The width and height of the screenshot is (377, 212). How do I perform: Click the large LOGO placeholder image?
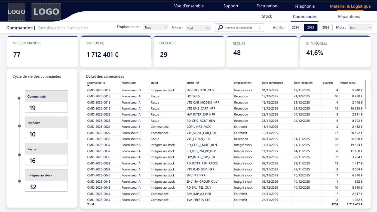tap(46, 12)
